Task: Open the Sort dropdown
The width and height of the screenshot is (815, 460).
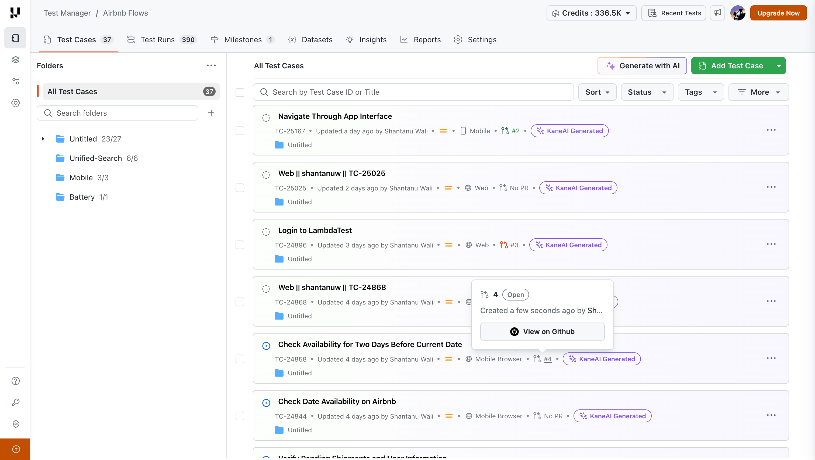Action: (x=597, y=92)
